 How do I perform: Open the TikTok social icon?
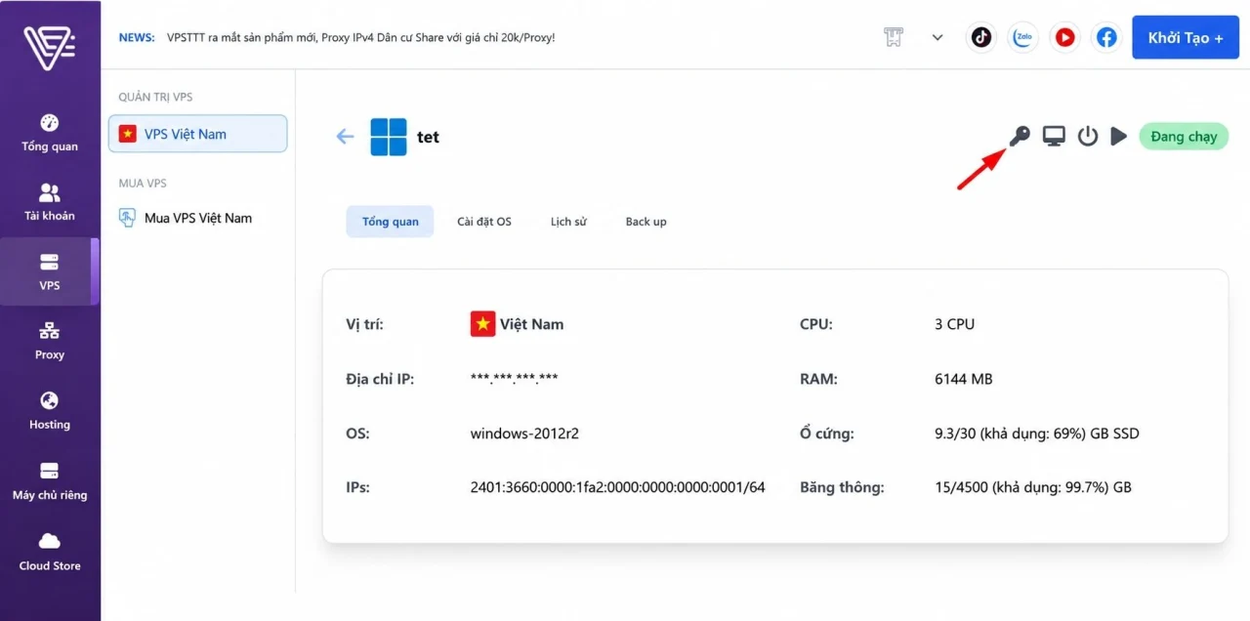[980, 37]
